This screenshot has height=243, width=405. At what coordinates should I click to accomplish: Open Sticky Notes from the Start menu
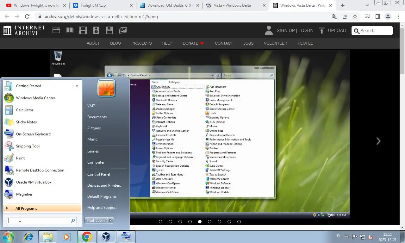tap(42, 122)
